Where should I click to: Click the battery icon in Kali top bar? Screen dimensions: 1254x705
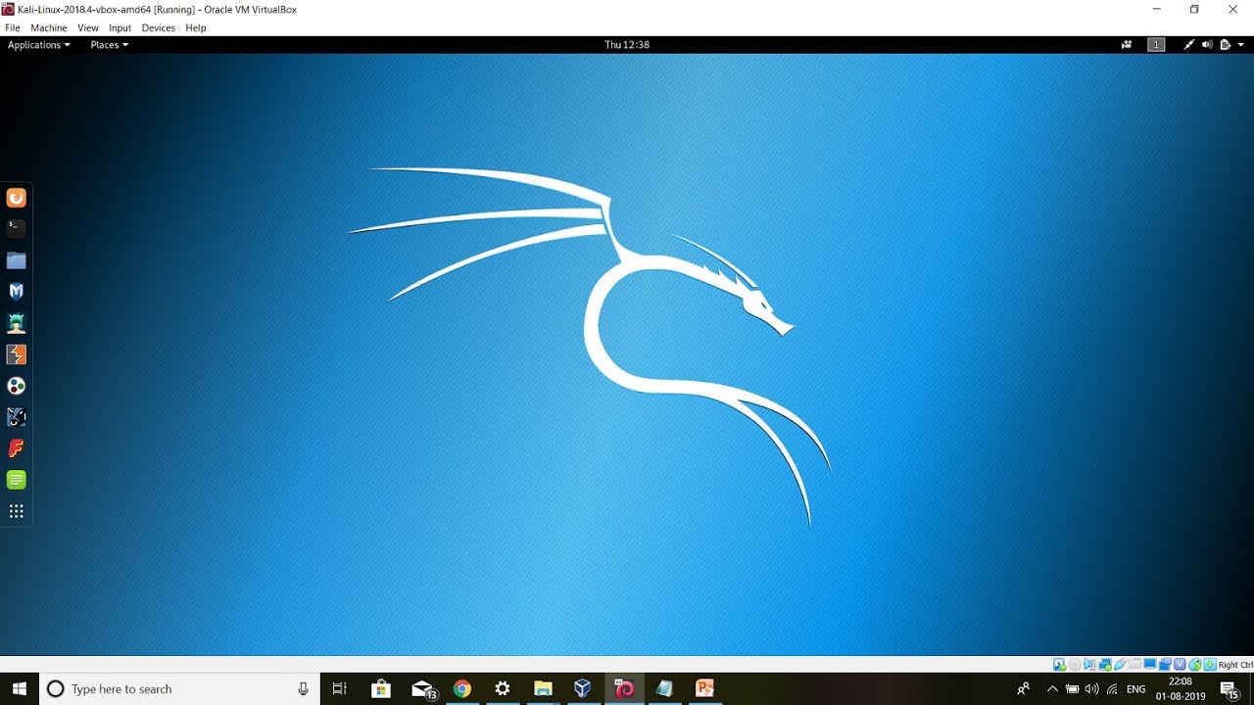tap(1225, 45)
